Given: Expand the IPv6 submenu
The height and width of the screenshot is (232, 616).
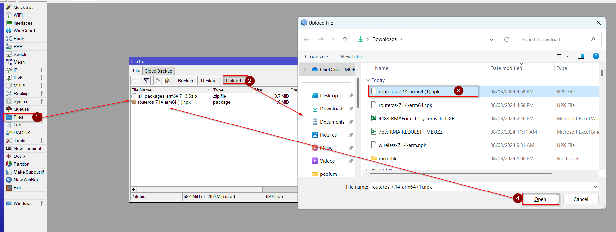Looking at the screenshot, I should (42, 78).
